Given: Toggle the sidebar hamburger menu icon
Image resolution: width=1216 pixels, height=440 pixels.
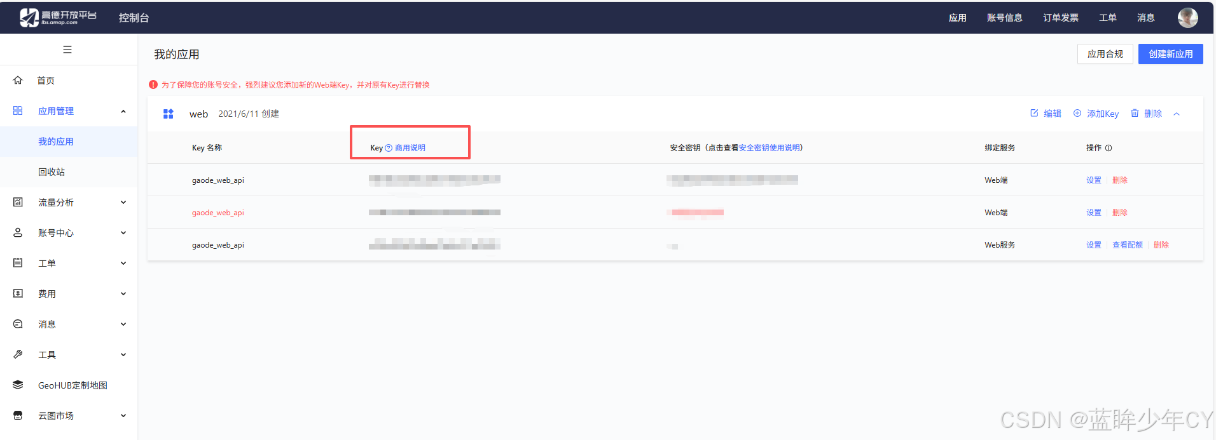Looking at the screenshot, I should point(67,50).
